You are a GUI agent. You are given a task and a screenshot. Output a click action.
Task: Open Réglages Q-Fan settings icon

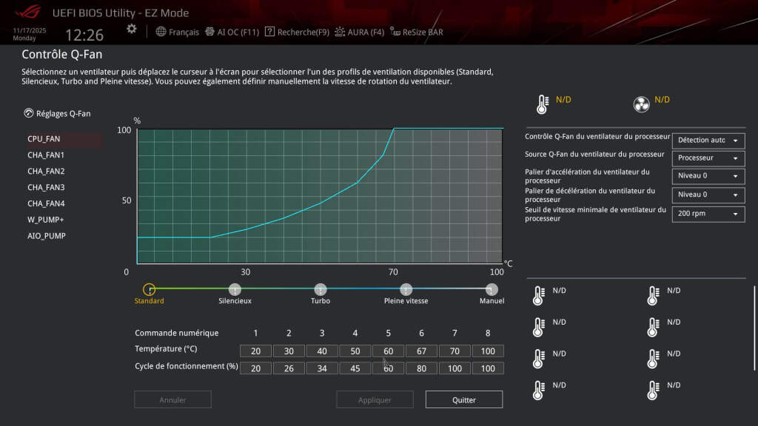27,113
